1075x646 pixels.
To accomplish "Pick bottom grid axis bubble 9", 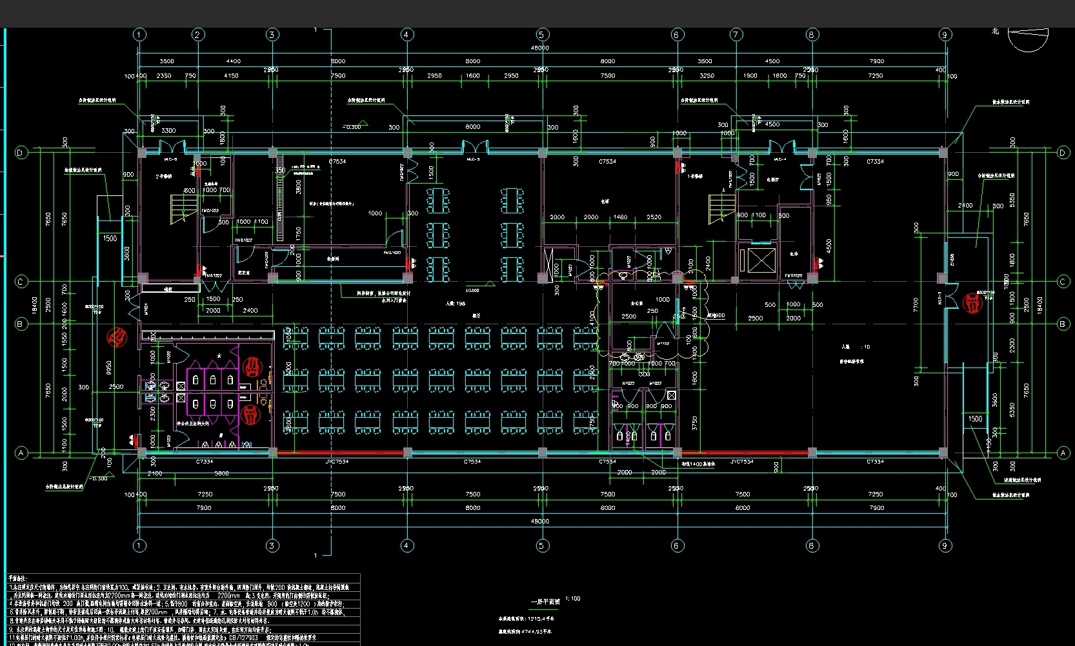I will tap(945, 545).
